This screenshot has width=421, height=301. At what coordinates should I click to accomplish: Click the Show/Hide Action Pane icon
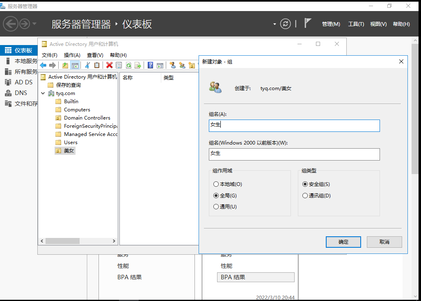(x=160, y=65)
